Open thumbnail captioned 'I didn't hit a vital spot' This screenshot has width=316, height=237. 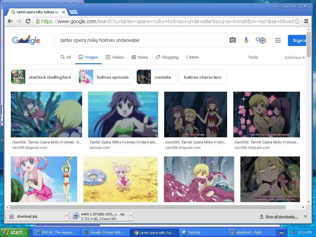(195, 114)
